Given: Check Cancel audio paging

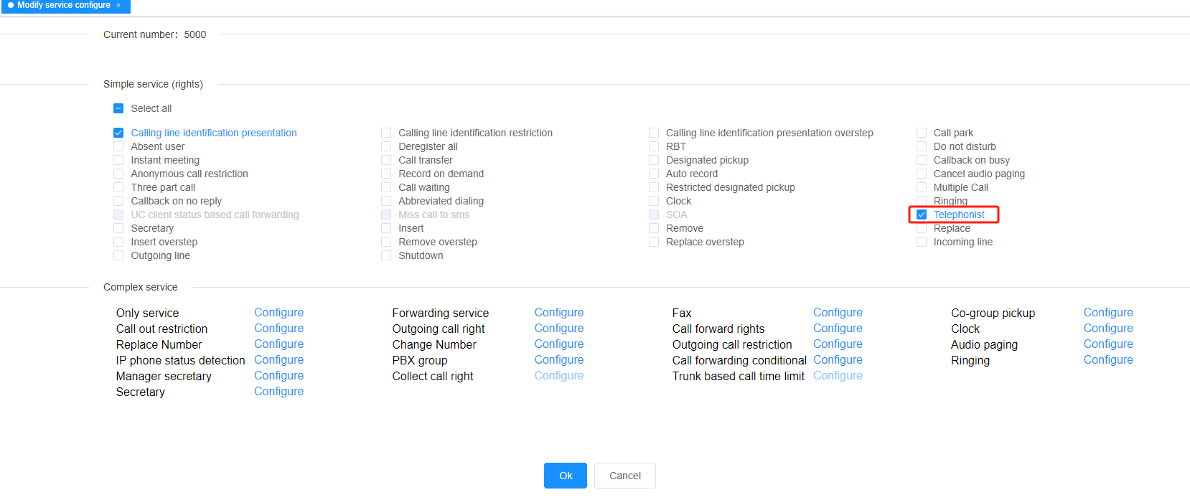Looking at the screenshot, I should tap(922, 174).
